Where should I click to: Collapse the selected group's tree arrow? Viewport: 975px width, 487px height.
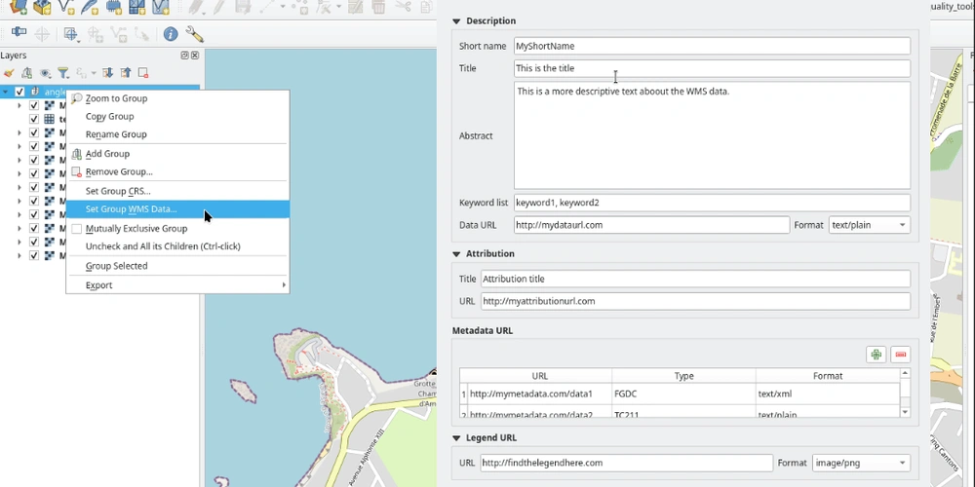click(6, 92)
